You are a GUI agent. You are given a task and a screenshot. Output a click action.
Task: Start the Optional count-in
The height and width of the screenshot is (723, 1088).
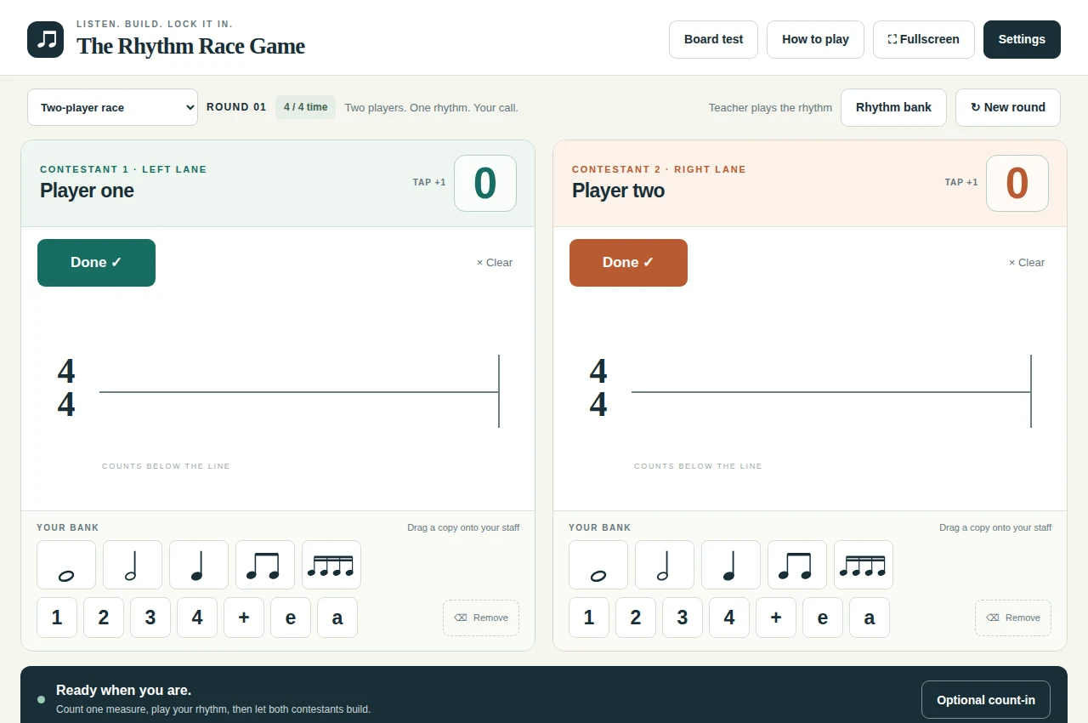pyautogui.click(x=986, y=700)
